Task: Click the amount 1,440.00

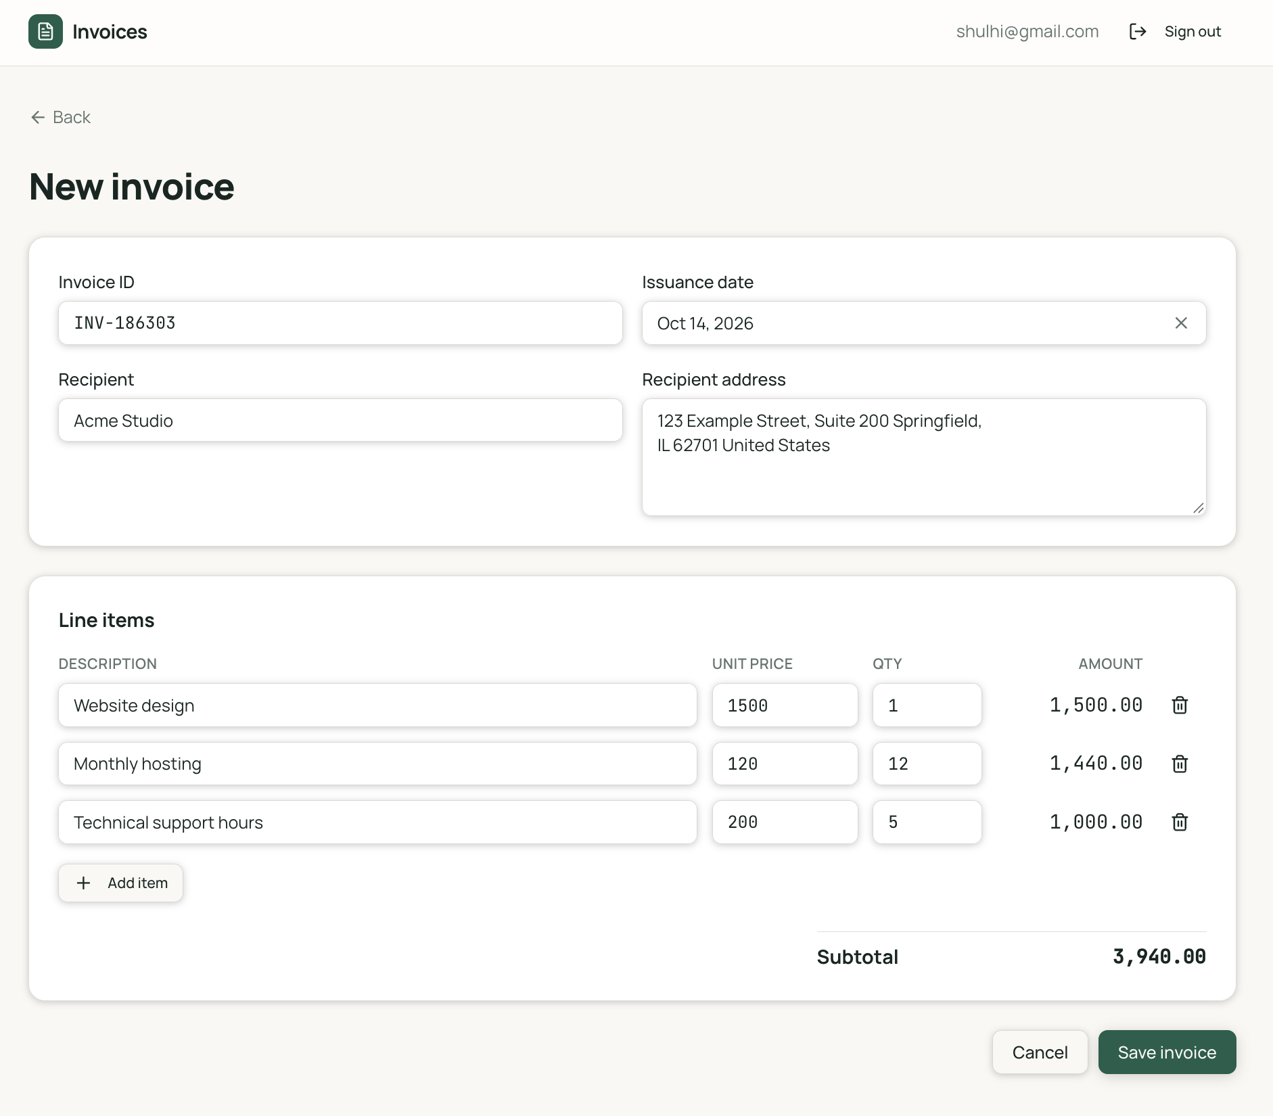Action: 1096,764
